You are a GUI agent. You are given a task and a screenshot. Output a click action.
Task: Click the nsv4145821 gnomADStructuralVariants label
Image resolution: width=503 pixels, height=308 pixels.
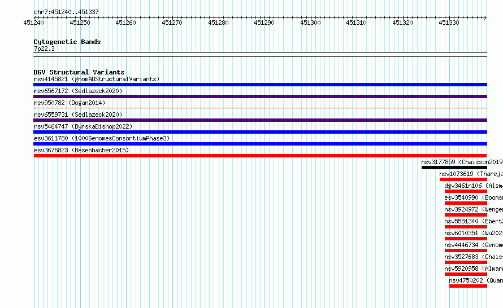tap(97, 79)
